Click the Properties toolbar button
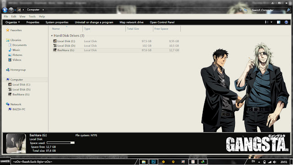 33,22
